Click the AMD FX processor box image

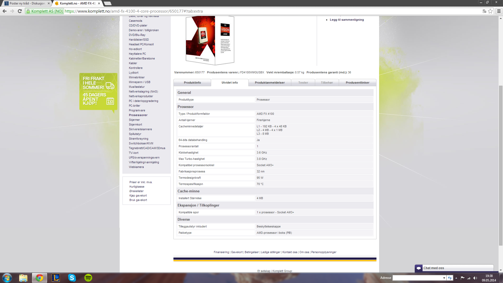[210, 40]
